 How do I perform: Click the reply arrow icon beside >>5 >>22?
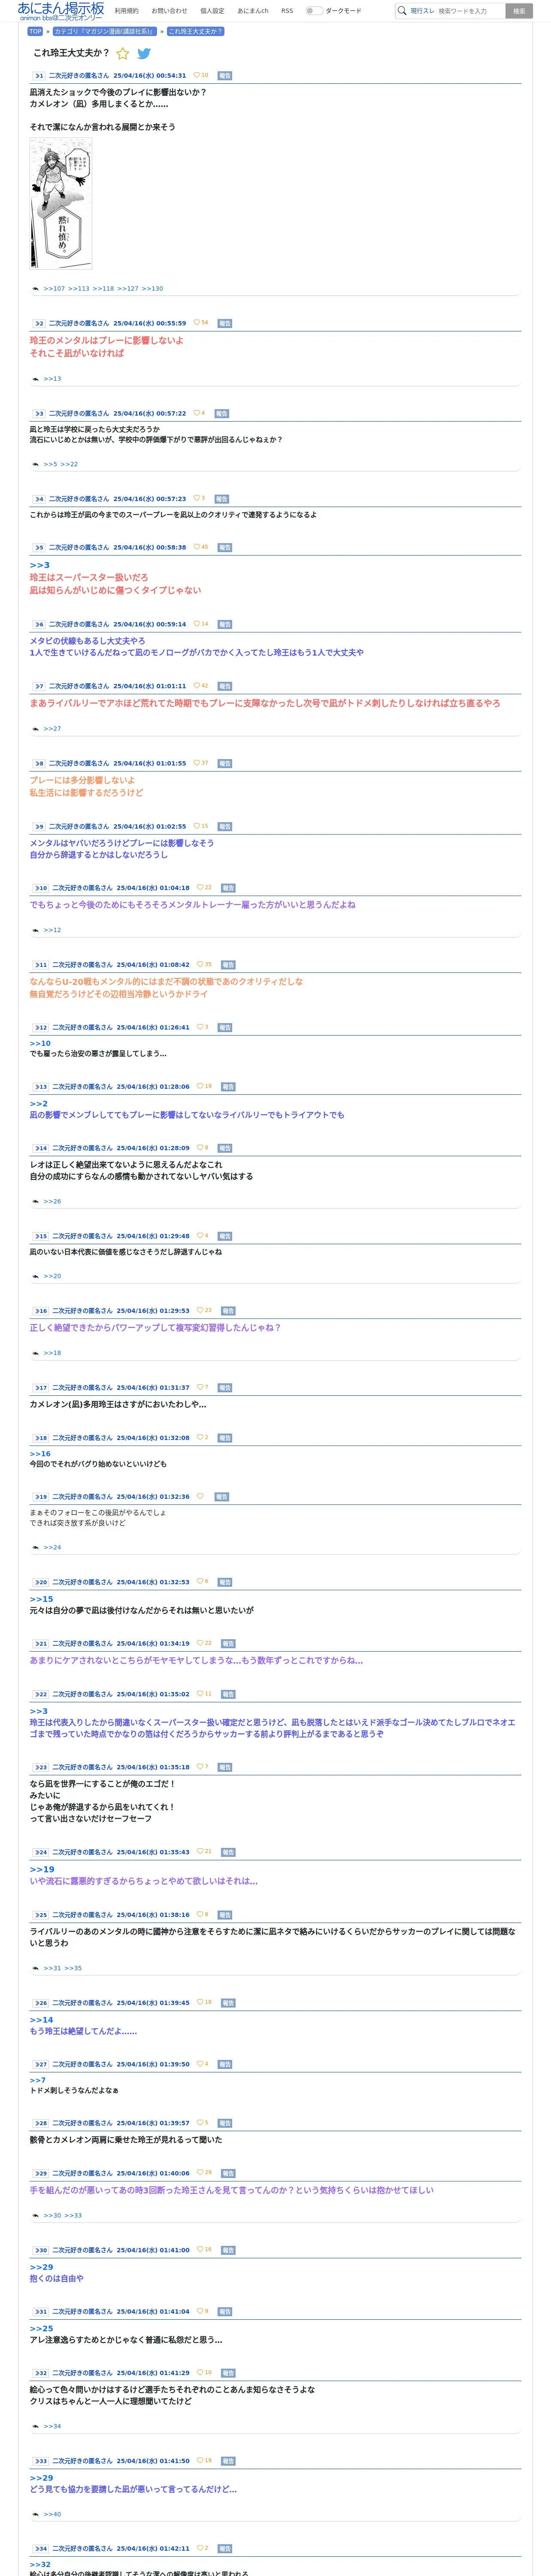tap(36, 465)
